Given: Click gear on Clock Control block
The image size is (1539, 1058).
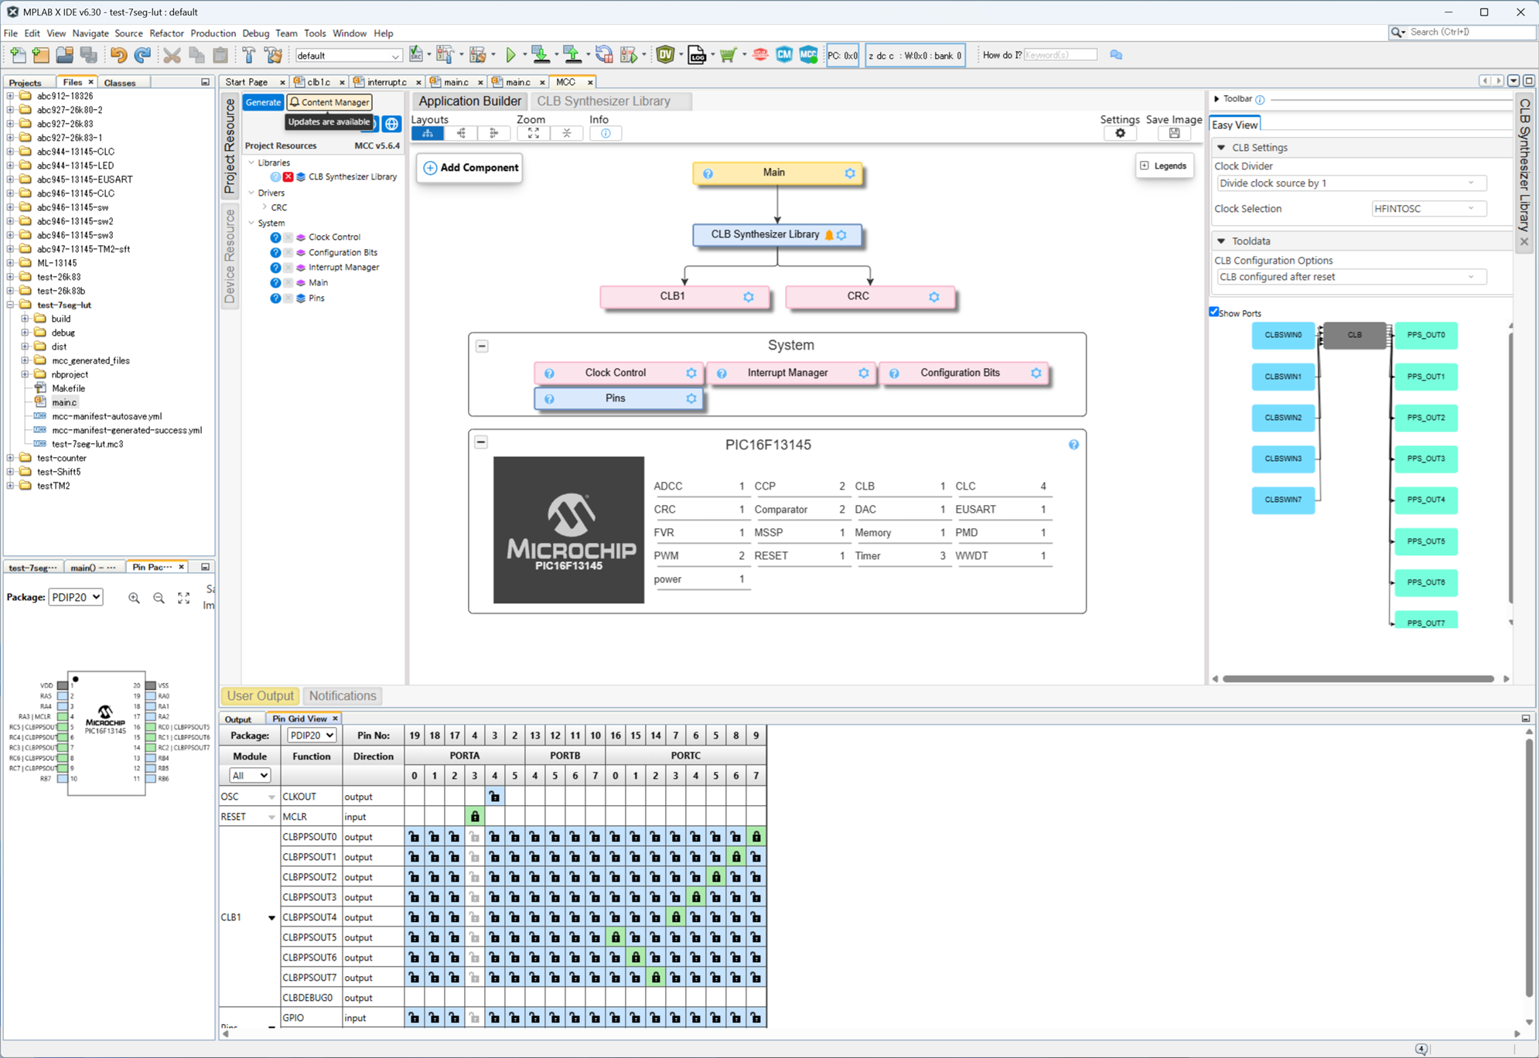Looking at the screenshot, I should point(691,374).
